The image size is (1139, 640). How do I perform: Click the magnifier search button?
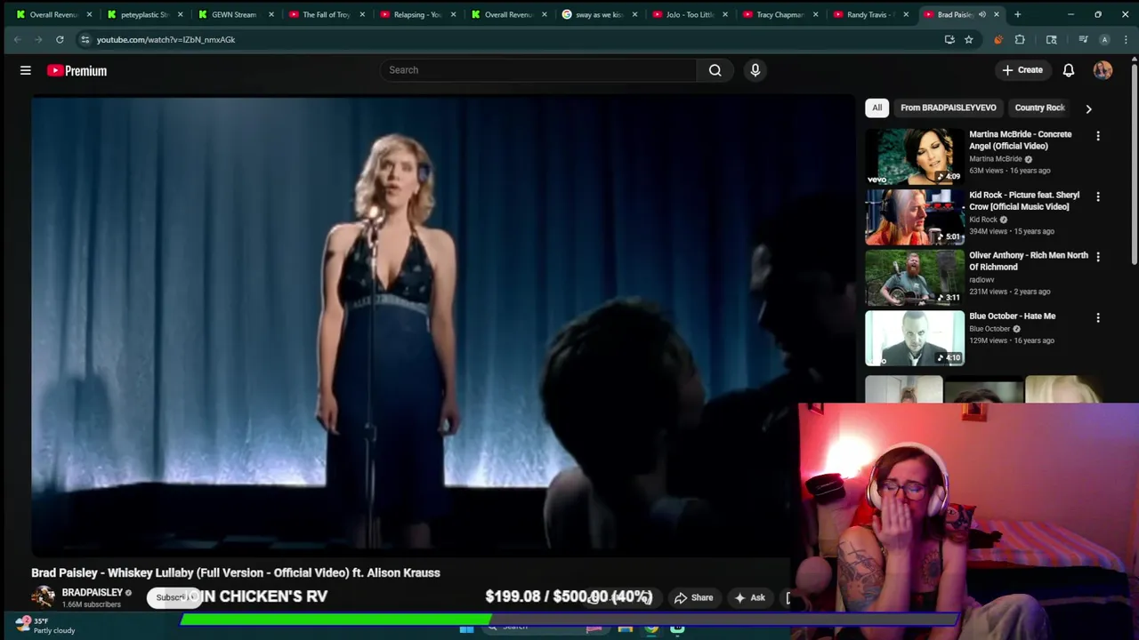point(715,70)
